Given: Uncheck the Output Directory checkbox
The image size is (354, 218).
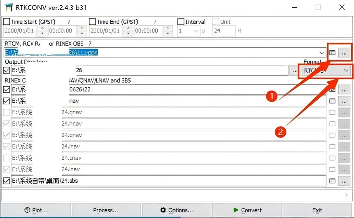Looking at the screenshot, I should [x=7, y=70].
